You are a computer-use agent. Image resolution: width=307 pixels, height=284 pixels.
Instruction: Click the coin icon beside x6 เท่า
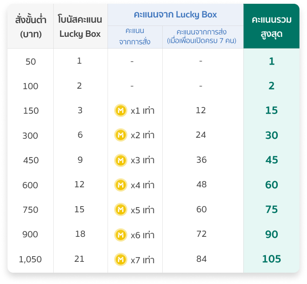(x=121, y=234)
